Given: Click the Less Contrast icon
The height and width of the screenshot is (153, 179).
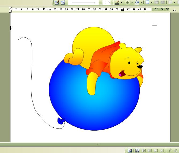Looking at the screenshot, I should pyautogui.click(x=150, y=151).
